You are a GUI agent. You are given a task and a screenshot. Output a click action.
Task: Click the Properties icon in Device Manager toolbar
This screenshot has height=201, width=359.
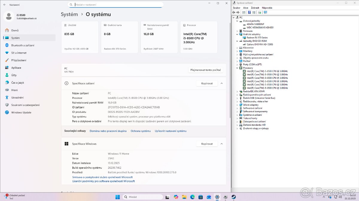[x=254, y=12]
